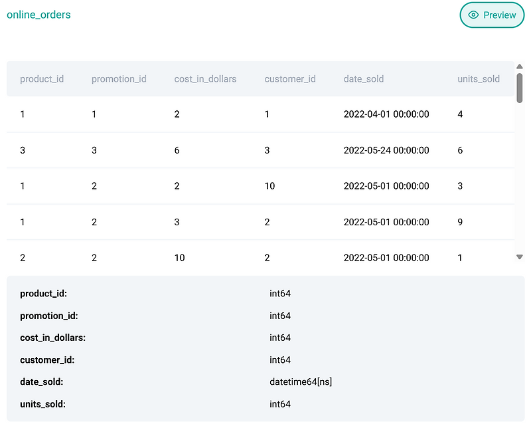Select the units_sold column header

479,78
